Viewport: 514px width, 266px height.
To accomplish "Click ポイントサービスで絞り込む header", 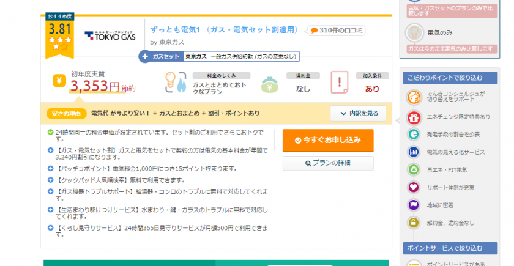I will coord(450,248).
